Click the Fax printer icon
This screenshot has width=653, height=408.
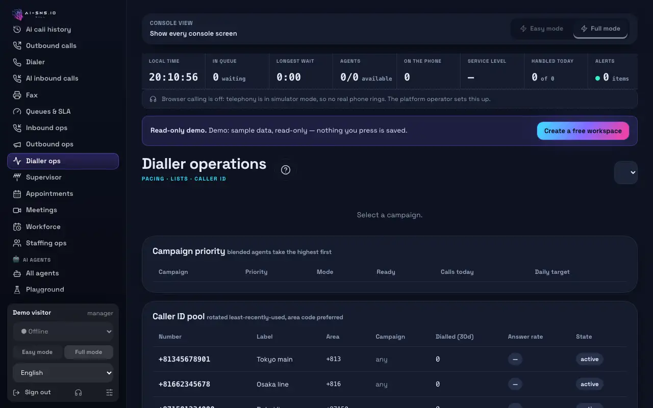(x=17, y=95)
